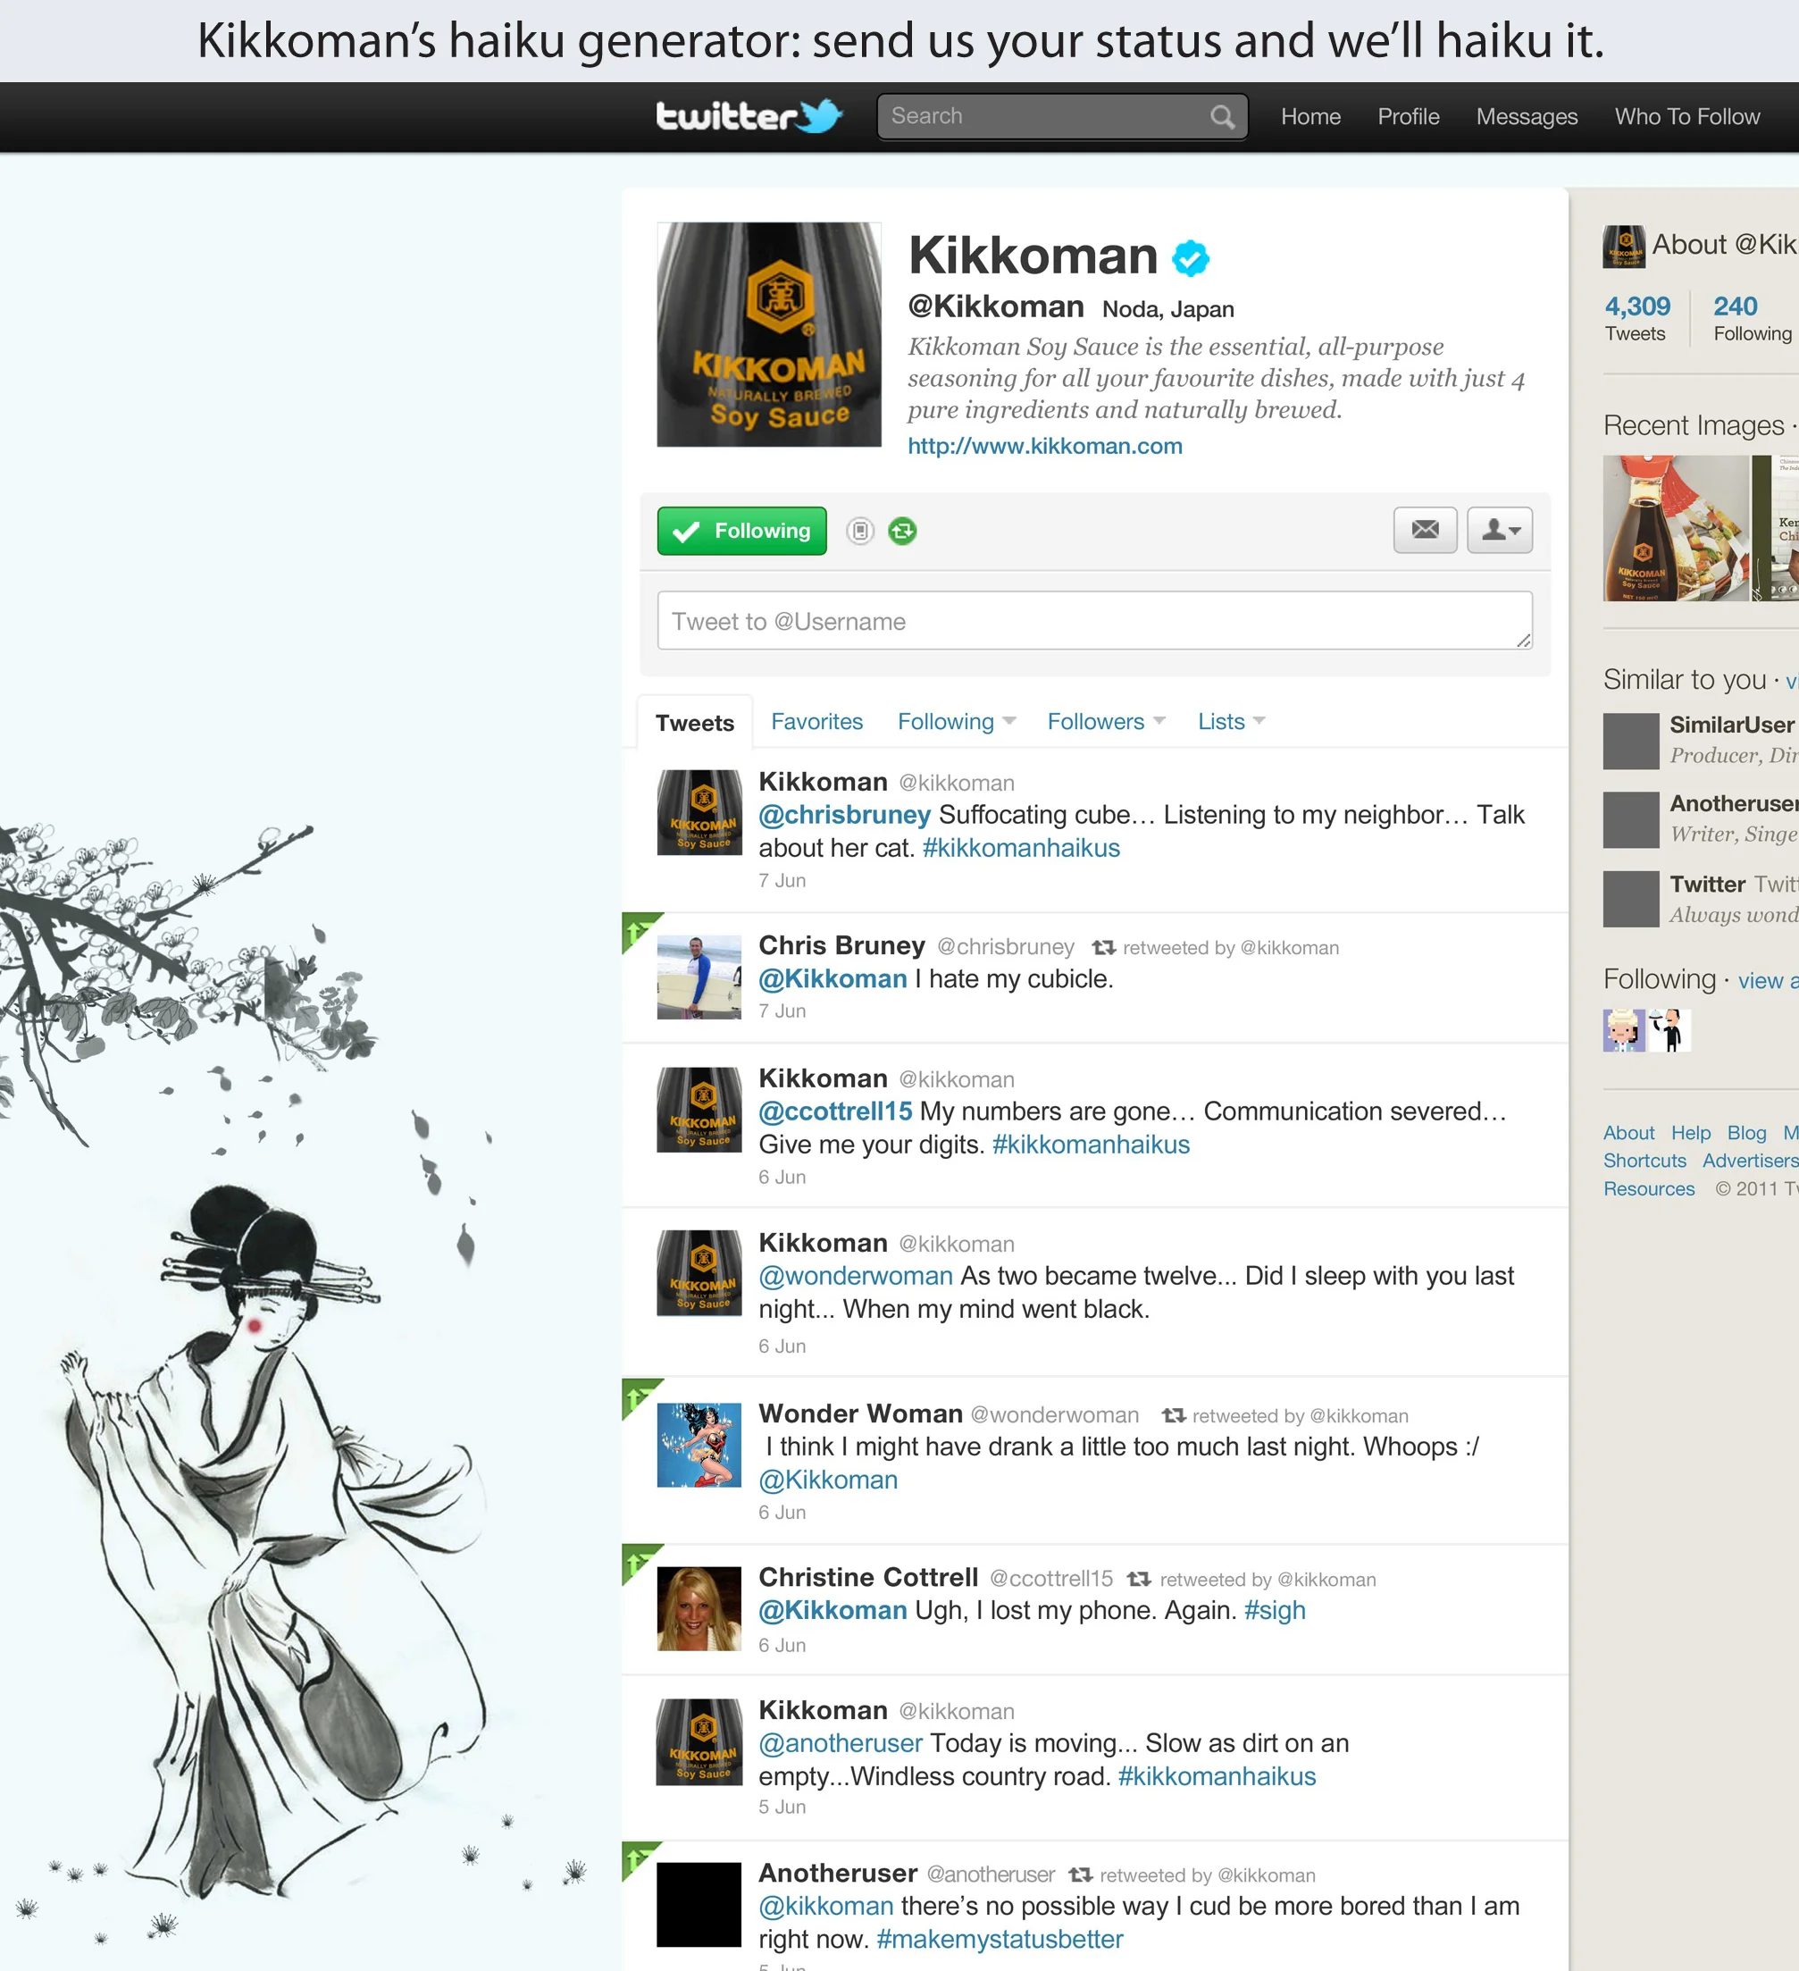Open the direct message envelope icon

(1425, 530)
